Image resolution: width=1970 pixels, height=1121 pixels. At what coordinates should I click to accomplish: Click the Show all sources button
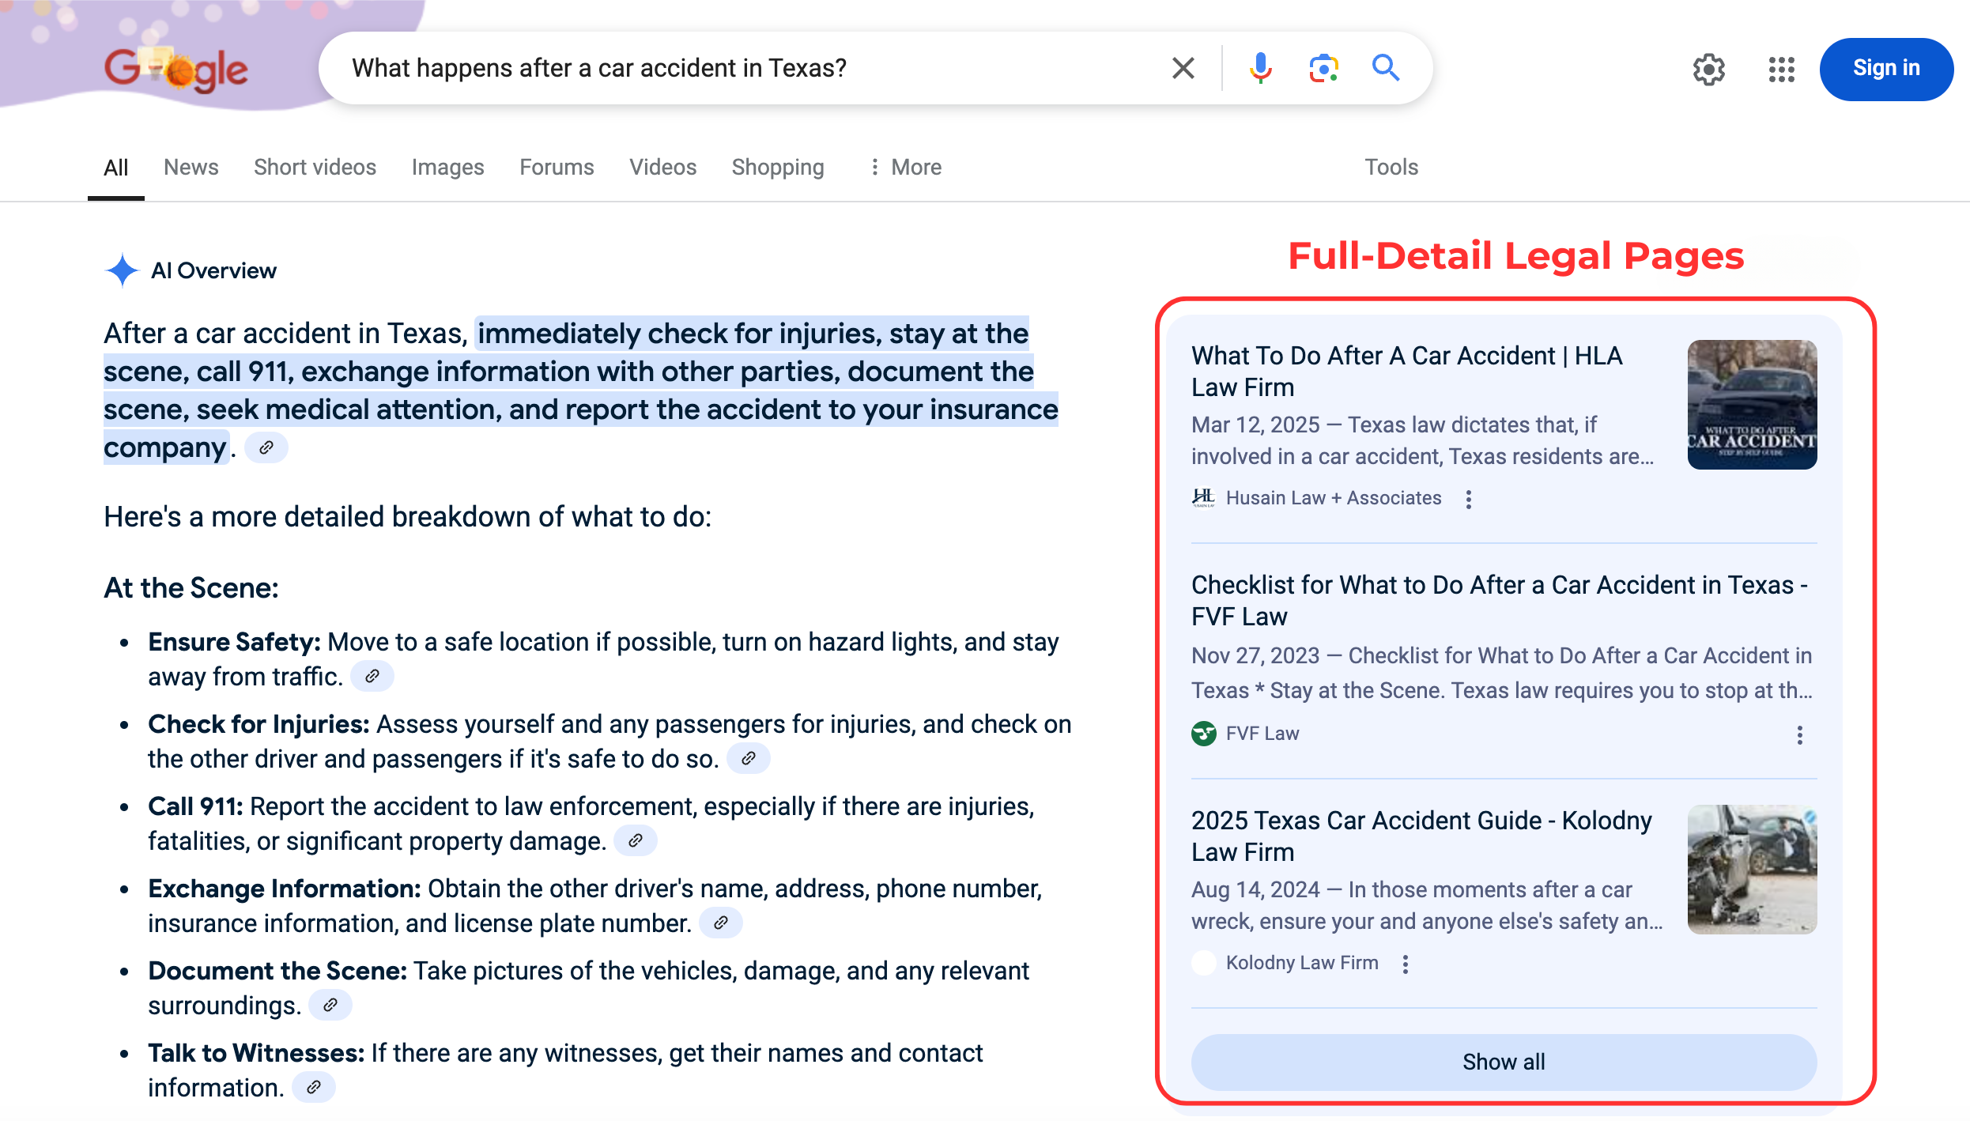[x=1504, y=1062]
